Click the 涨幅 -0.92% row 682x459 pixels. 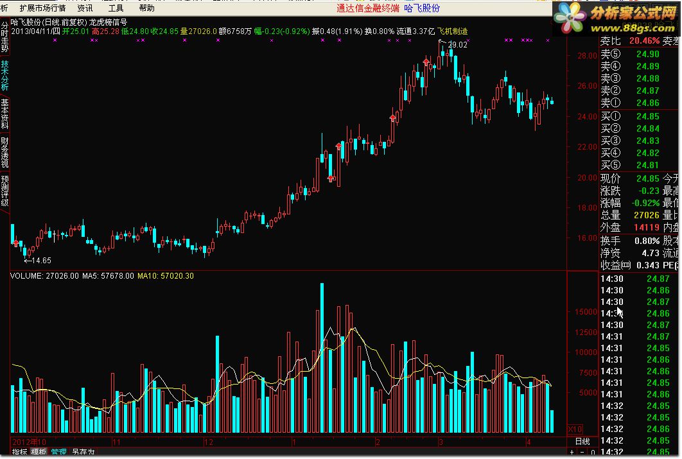click(630, 203)
